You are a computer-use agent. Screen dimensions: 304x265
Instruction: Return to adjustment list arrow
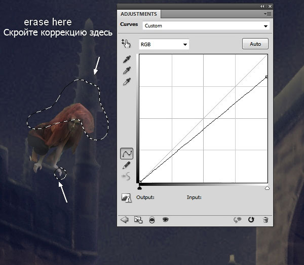124,220
